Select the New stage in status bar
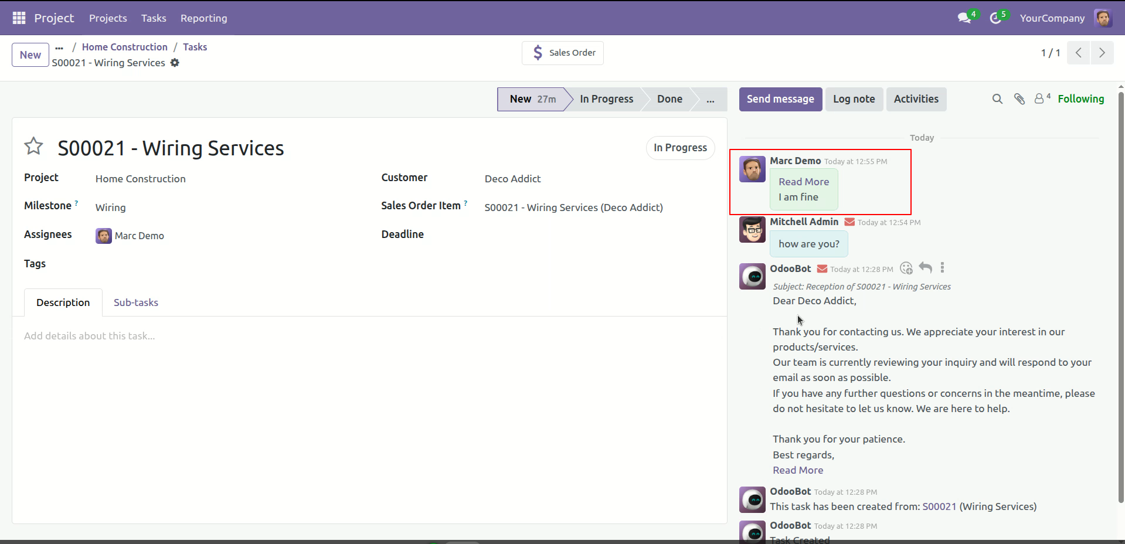1125x544 pixels. tap(532, 99)
